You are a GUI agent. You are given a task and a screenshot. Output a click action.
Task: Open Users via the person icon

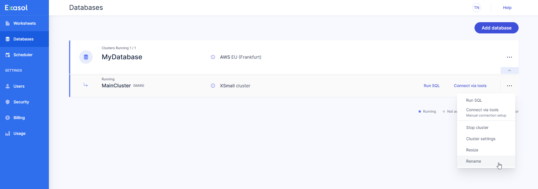tap(8, 86)
